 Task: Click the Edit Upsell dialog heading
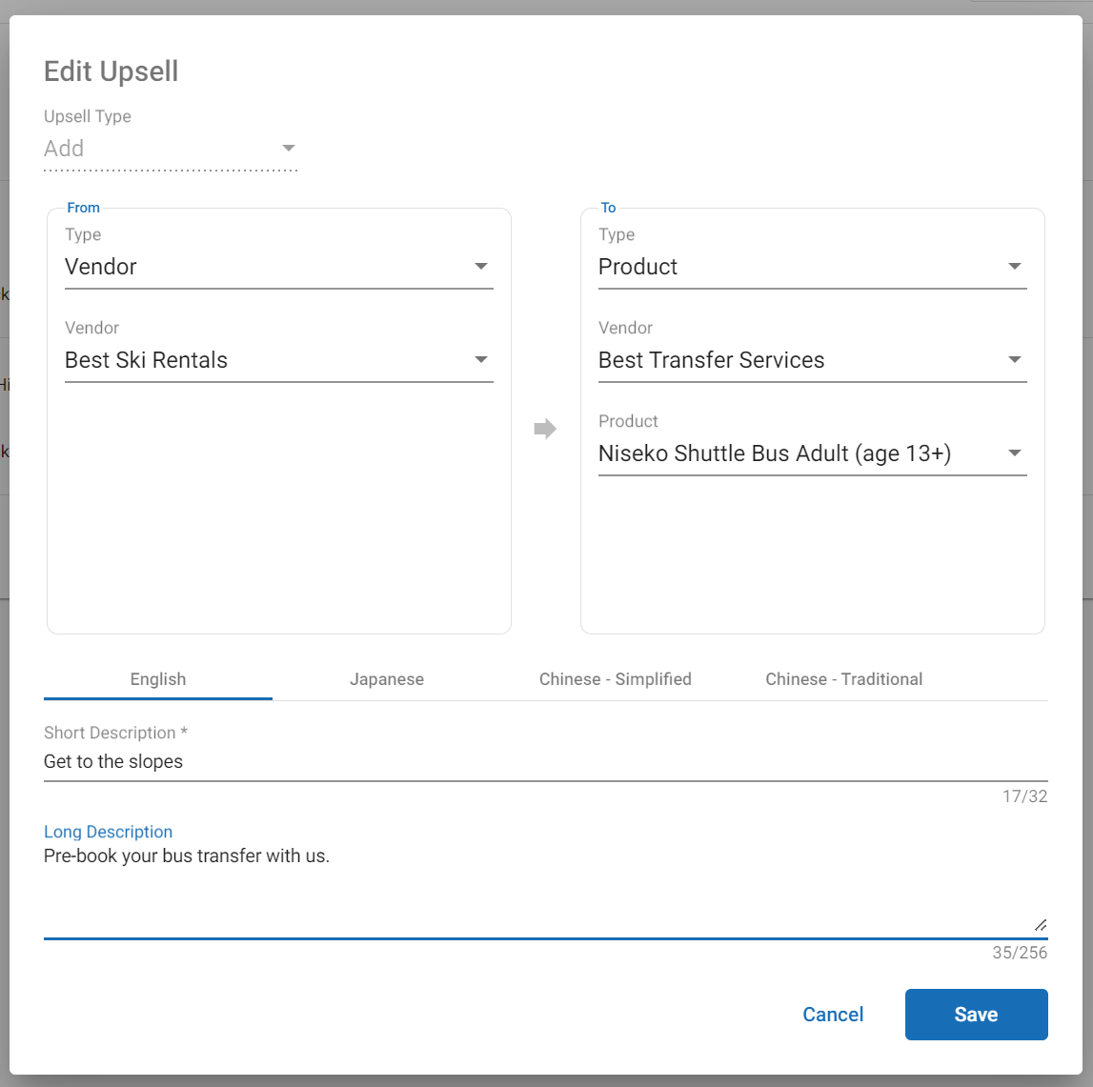pyautogui.click(x=111, y=71)
